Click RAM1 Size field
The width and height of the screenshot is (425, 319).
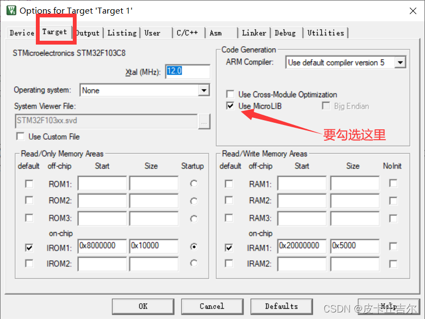[355, 183]
